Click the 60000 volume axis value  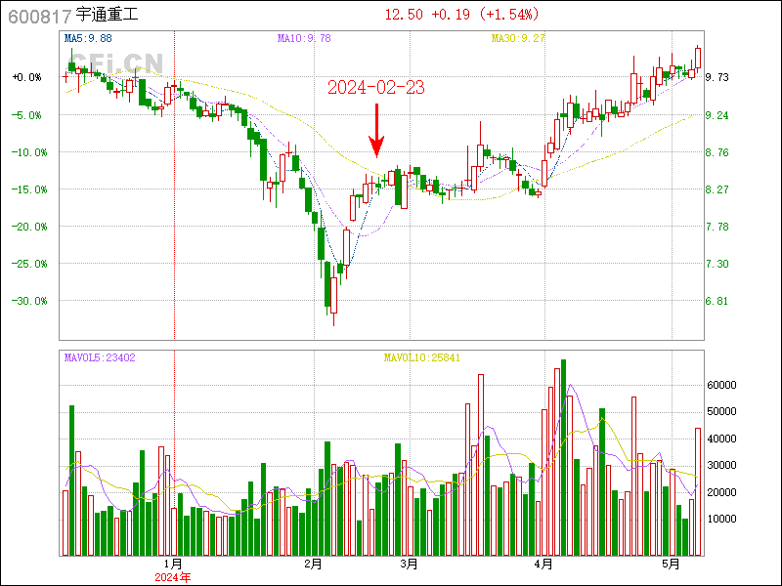[721, 385]
